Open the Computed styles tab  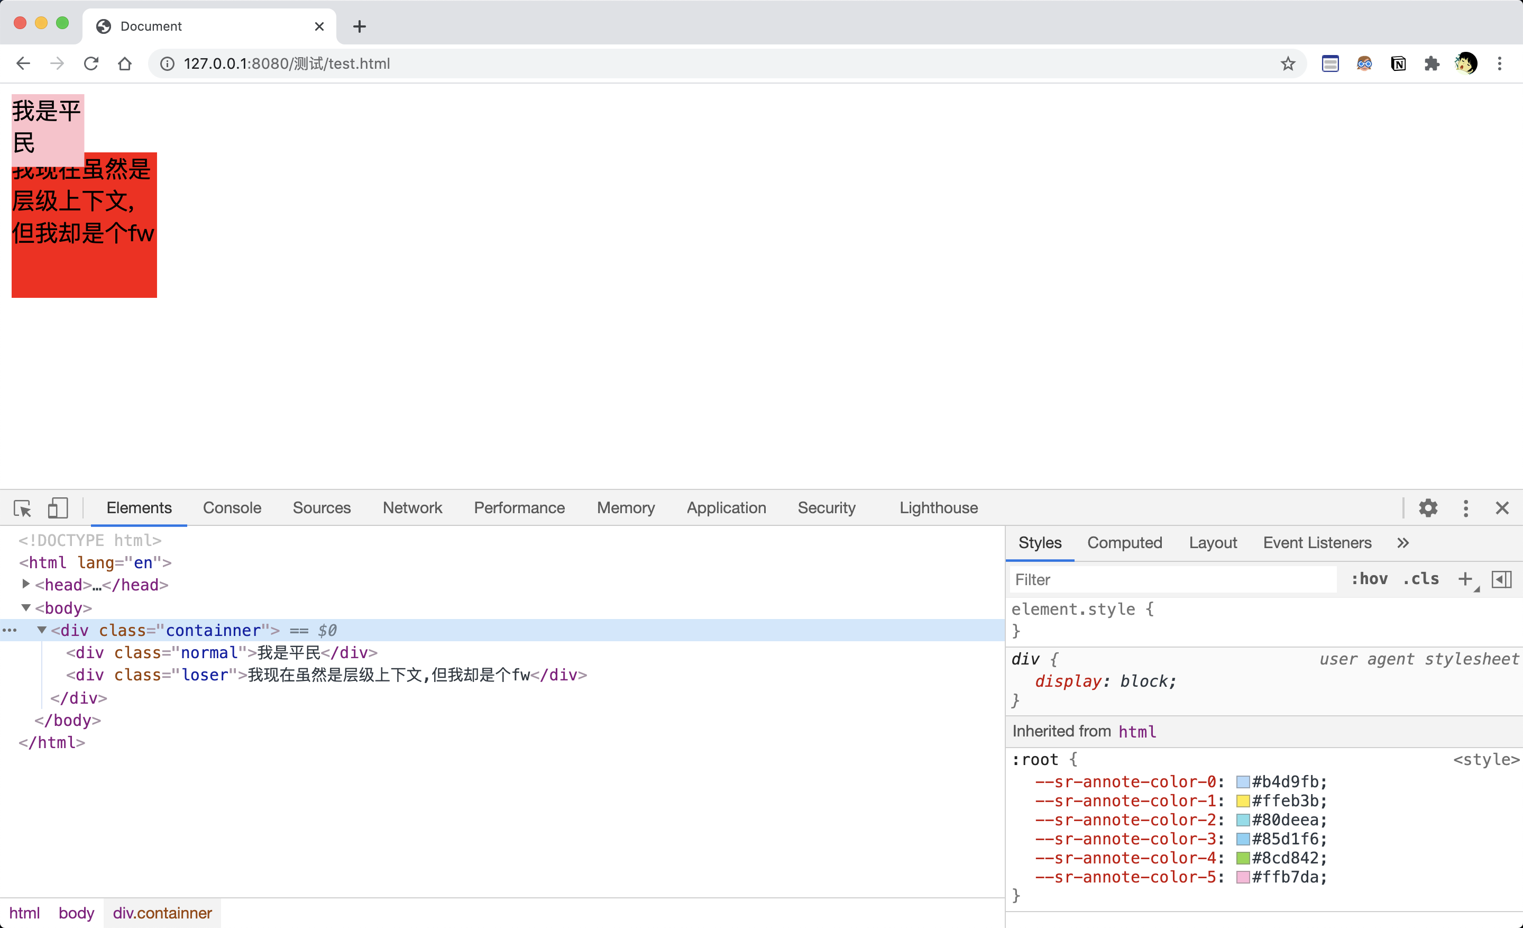(x=1124, y=543)
